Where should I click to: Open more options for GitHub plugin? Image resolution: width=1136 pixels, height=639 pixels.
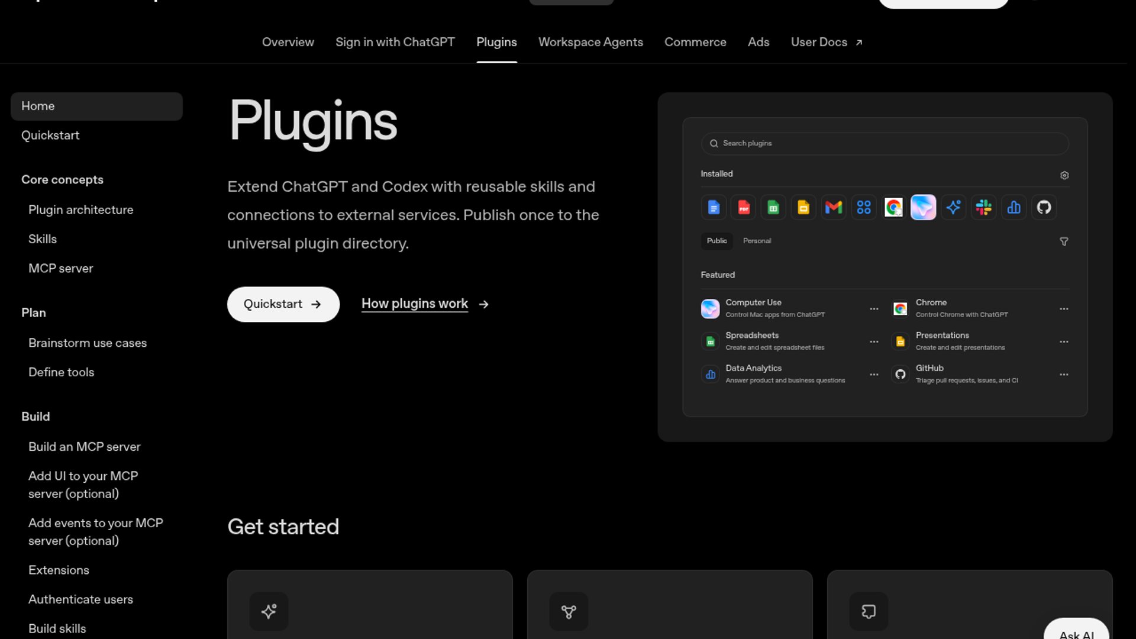(1064, 375)
